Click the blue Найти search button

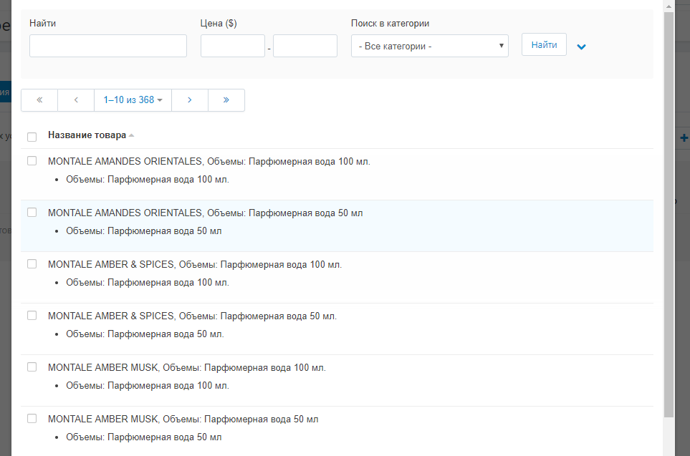pyautogui.click(x=544, y=44)
